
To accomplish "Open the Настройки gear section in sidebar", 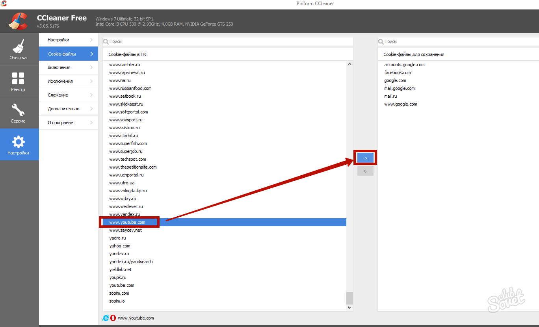I will pos(19,145).
